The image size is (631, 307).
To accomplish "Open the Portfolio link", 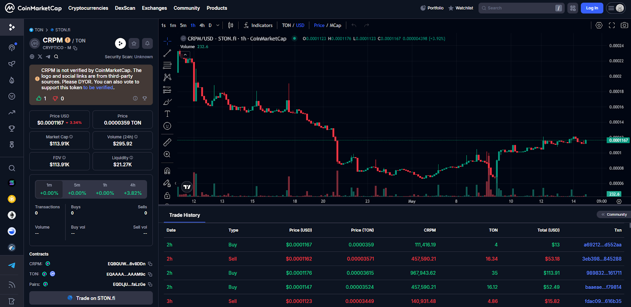I will [432, 8].
